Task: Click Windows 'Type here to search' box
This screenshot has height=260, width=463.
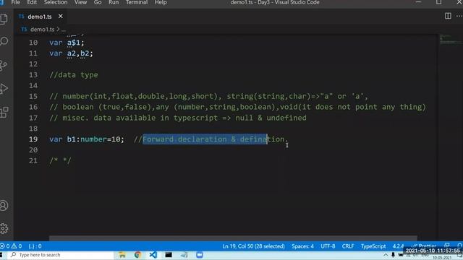Action: tap(61, 255)
